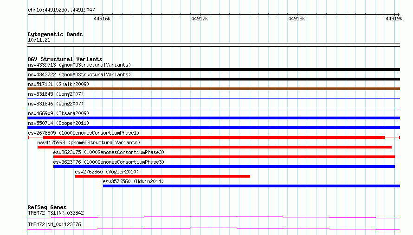Click the Cytogenetic Bands track title

click(x=55, y=34)
